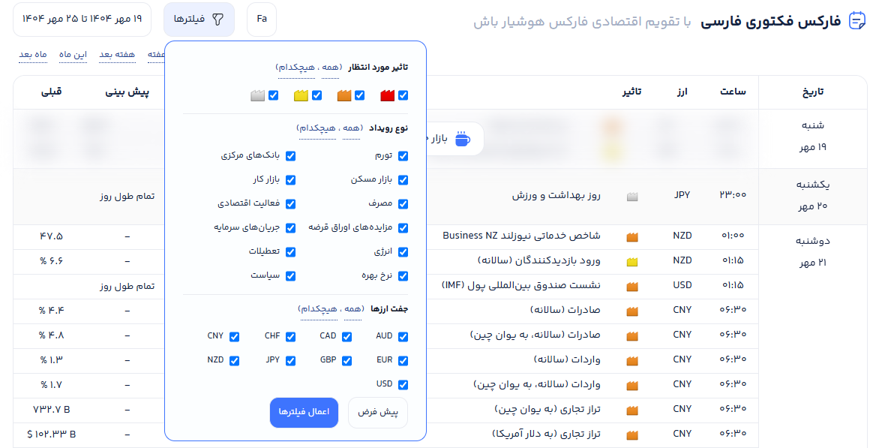This screenshot has width=885, height=448.
Task: Open the Fa language dropdown
Action: click(x=262, y=20)
